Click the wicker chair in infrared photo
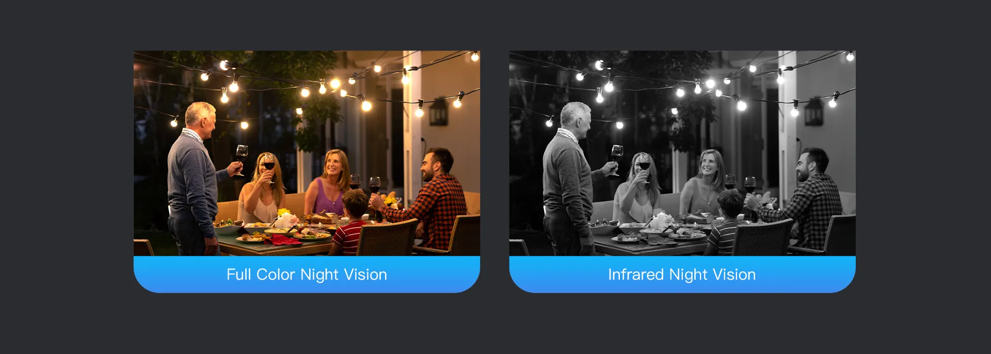The height and width of the screenshot is (354, 991). coord(762,237)
